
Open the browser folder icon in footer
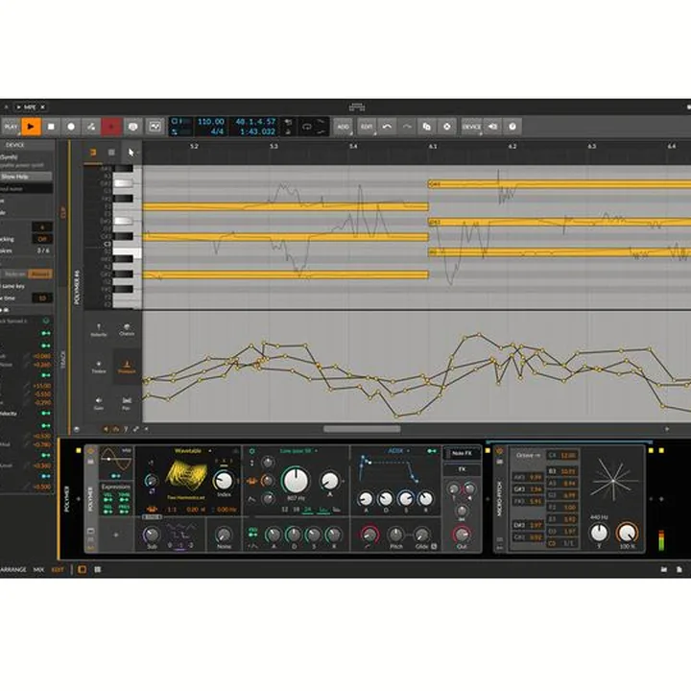tap(664, 570)
